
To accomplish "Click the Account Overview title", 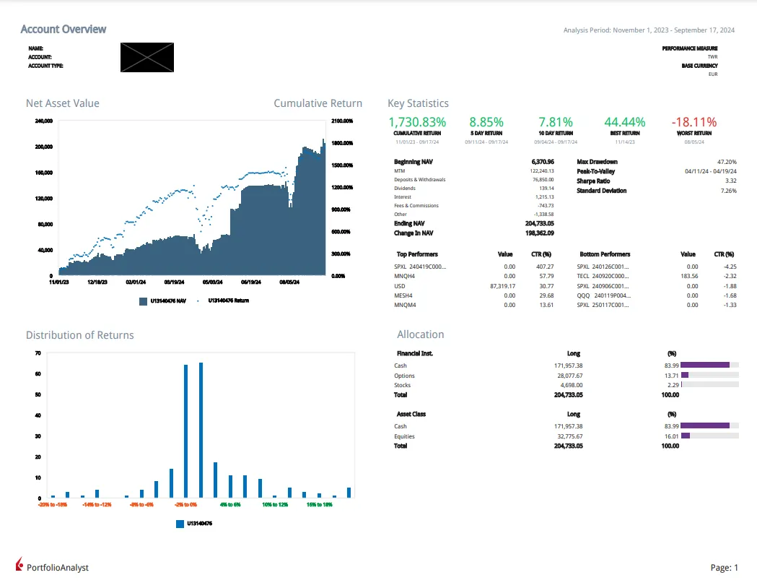I will 64,30.
